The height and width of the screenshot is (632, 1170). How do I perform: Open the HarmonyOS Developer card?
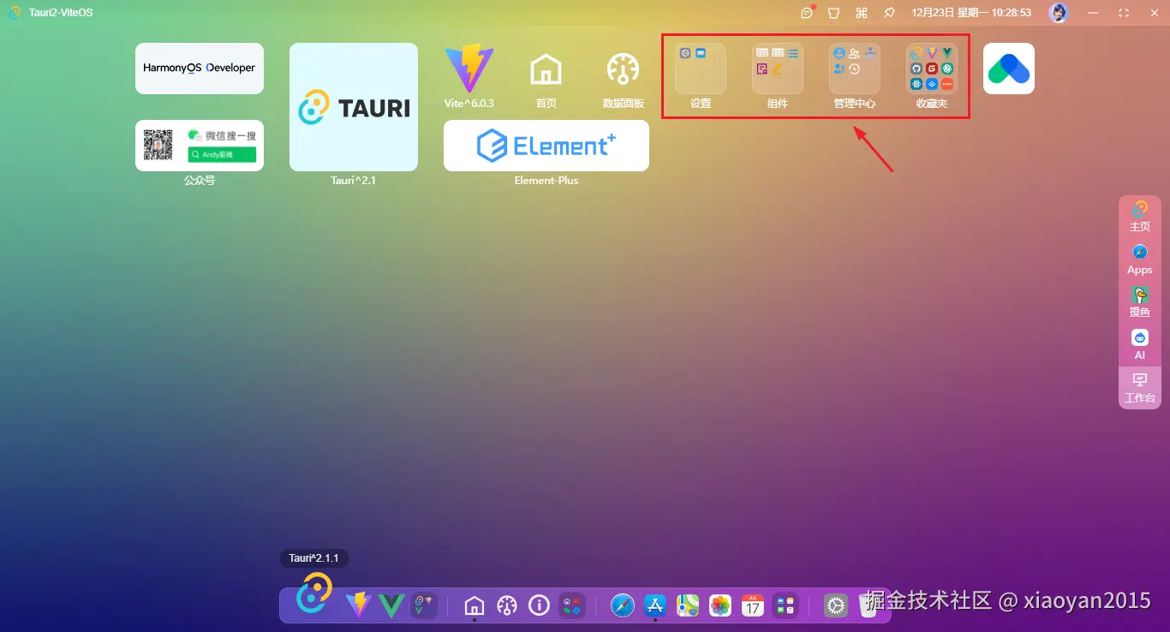(x=200, y=69)
